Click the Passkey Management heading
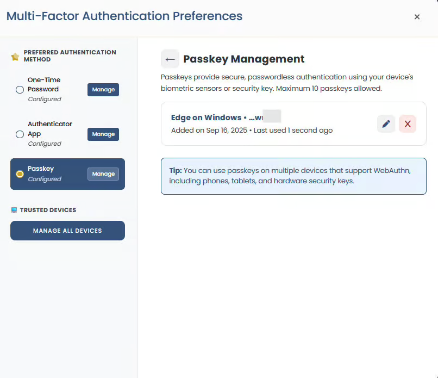Viewport: 438px width, 378px height. (x=243, y=59)
